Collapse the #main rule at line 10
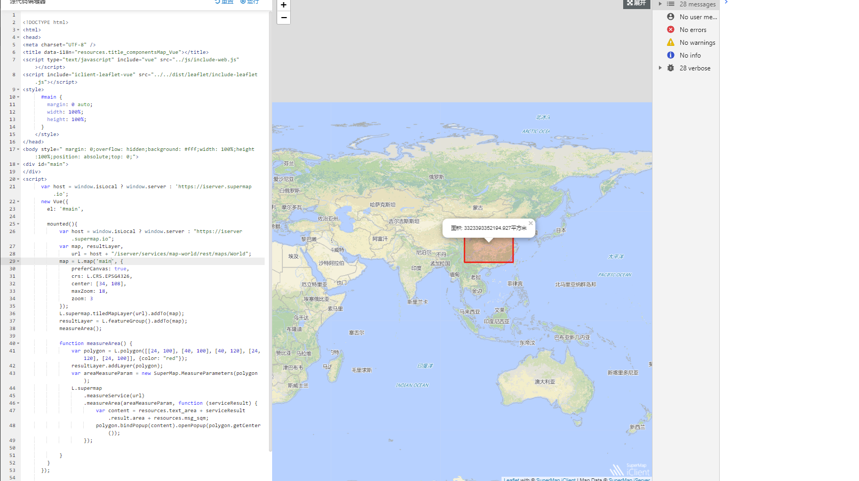This screenshot has width=859, height=481. [x=18, y=97]
